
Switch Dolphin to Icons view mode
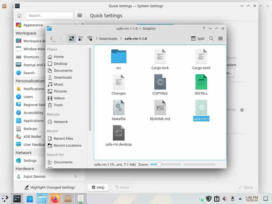click(x=72, y=39)
